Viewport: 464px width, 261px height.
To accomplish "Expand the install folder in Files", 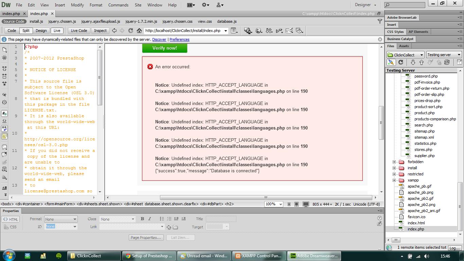I will click(394, 168).
